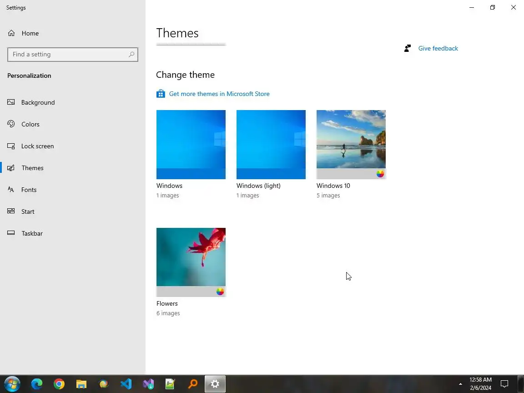Launch Microsoft Edge from taskbar
Screen dimensions: 524x393
coord(37,384)
